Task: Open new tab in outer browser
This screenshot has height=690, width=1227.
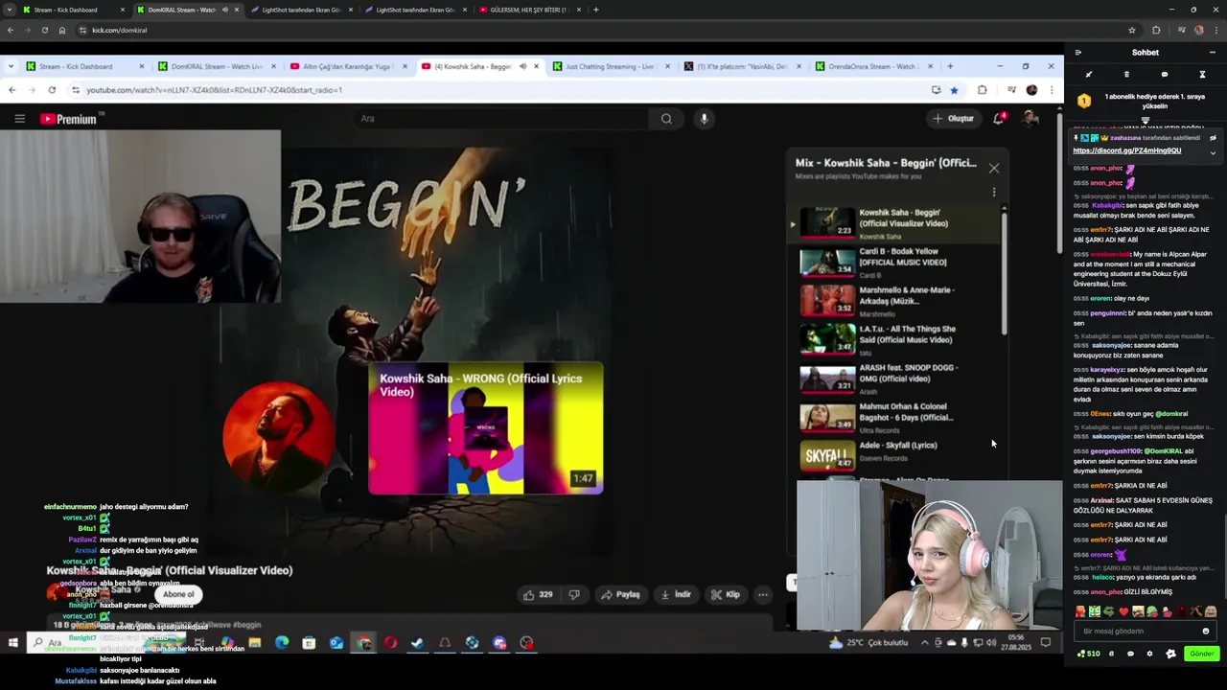Action: [595, 10]
